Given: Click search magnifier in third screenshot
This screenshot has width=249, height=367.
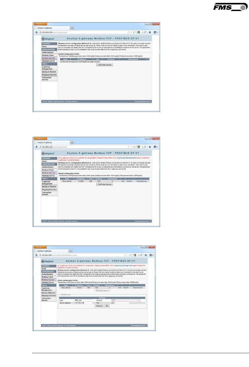Looking at the screenshot, I should (x=142, y=255).
